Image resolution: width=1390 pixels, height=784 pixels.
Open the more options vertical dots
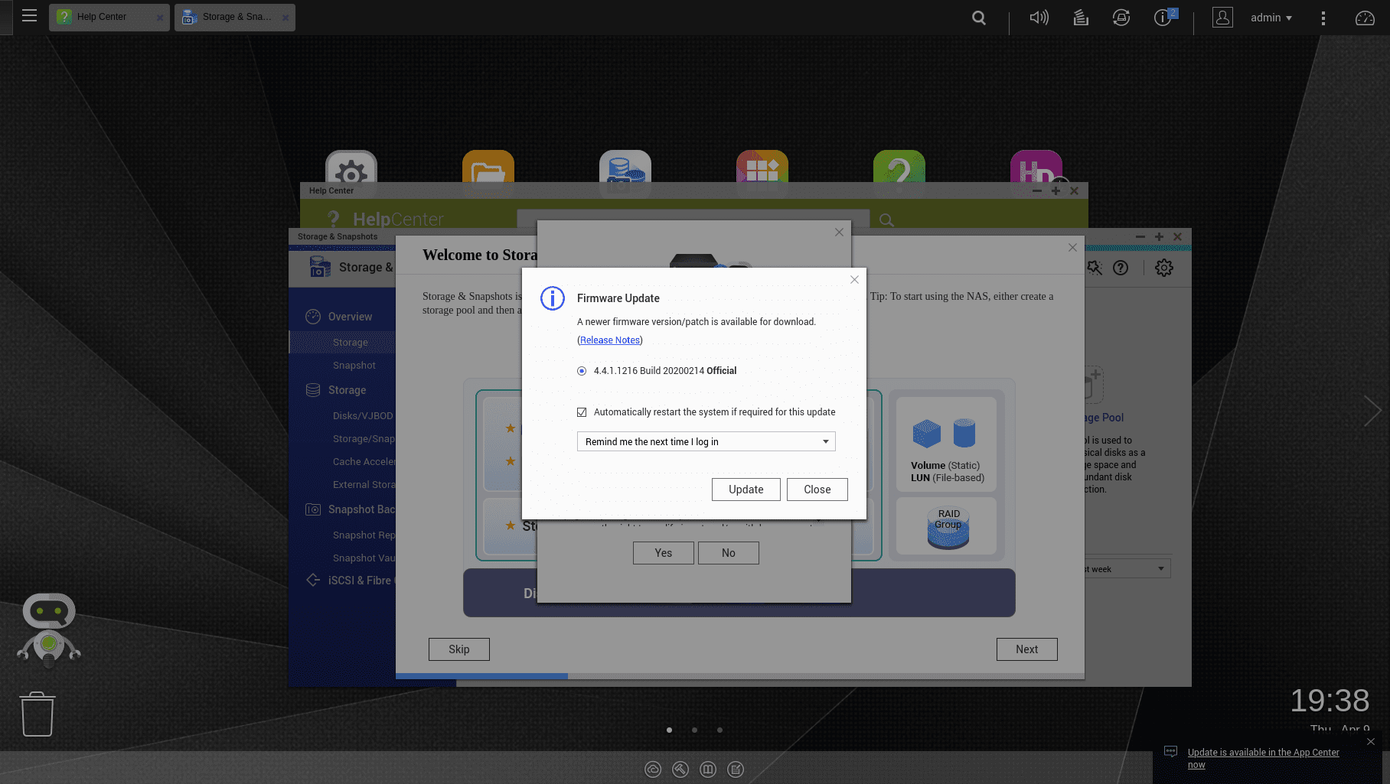point(1323,18)
